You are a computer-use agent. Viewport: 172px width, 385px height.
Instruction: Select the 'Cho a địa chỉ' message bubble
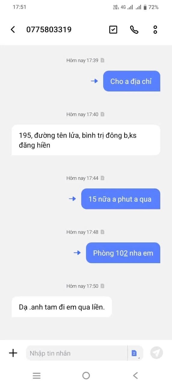click(131, 81)
